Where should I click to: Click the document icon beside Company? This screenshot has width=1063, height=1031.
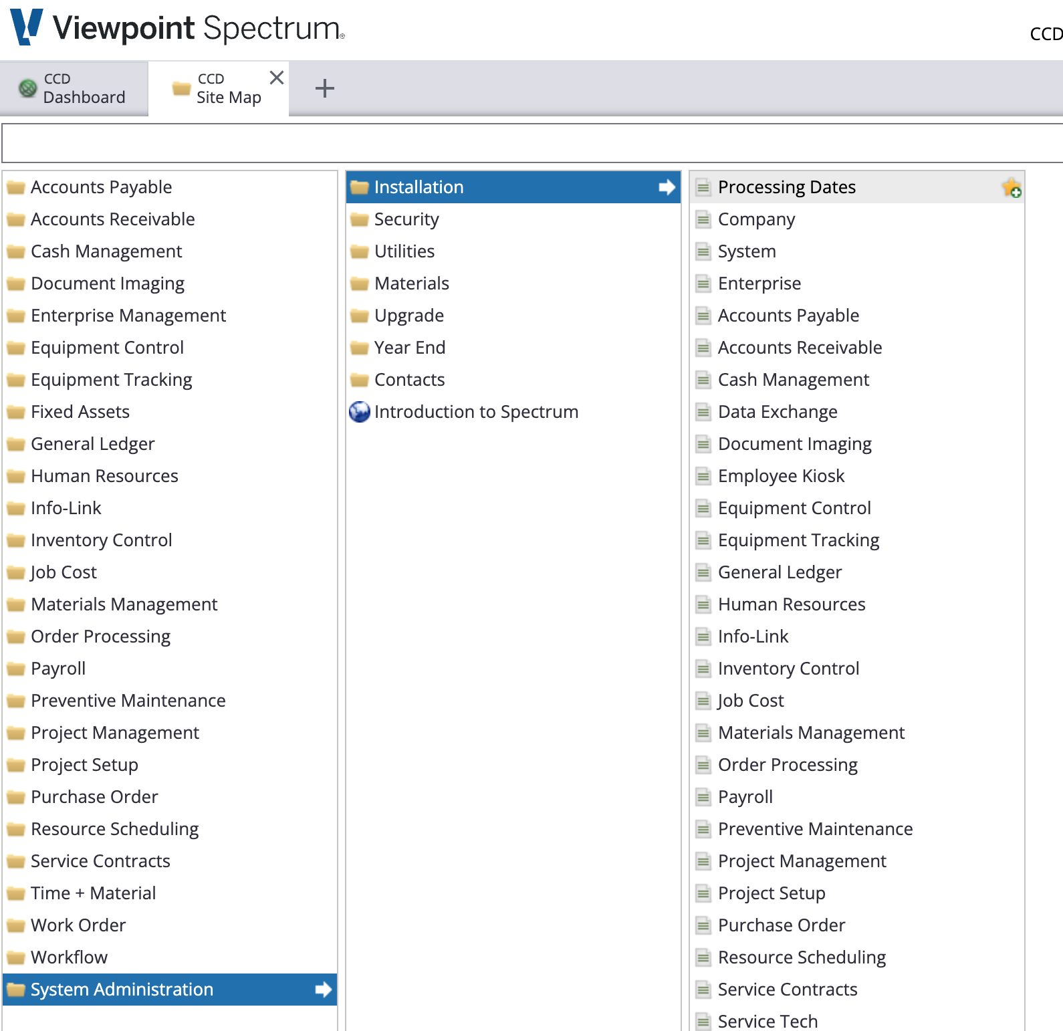(x=703, y=219)
